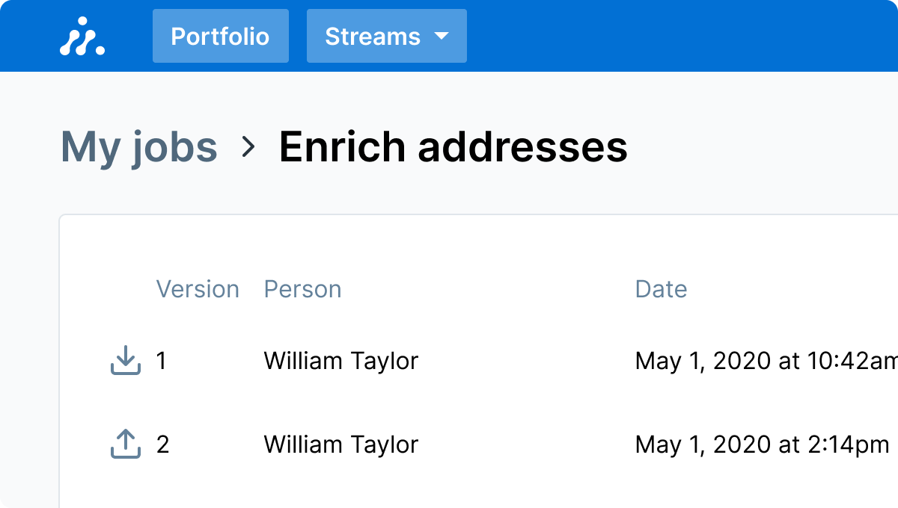Open the Streams menu

tap(373, 36)
